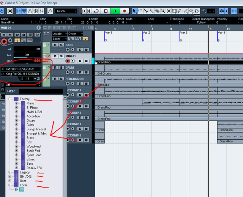Screen dimensions: 243x197
Task: Select the Split scissors tool
Action: 146,11
